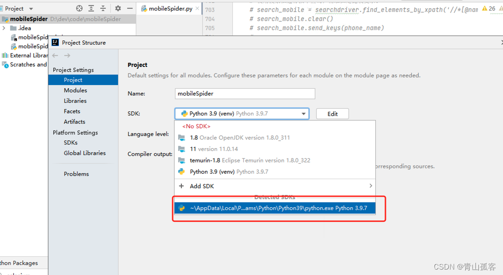Click the select opened file crosshair icon
The image size is (503, 275).
(79, 8)
